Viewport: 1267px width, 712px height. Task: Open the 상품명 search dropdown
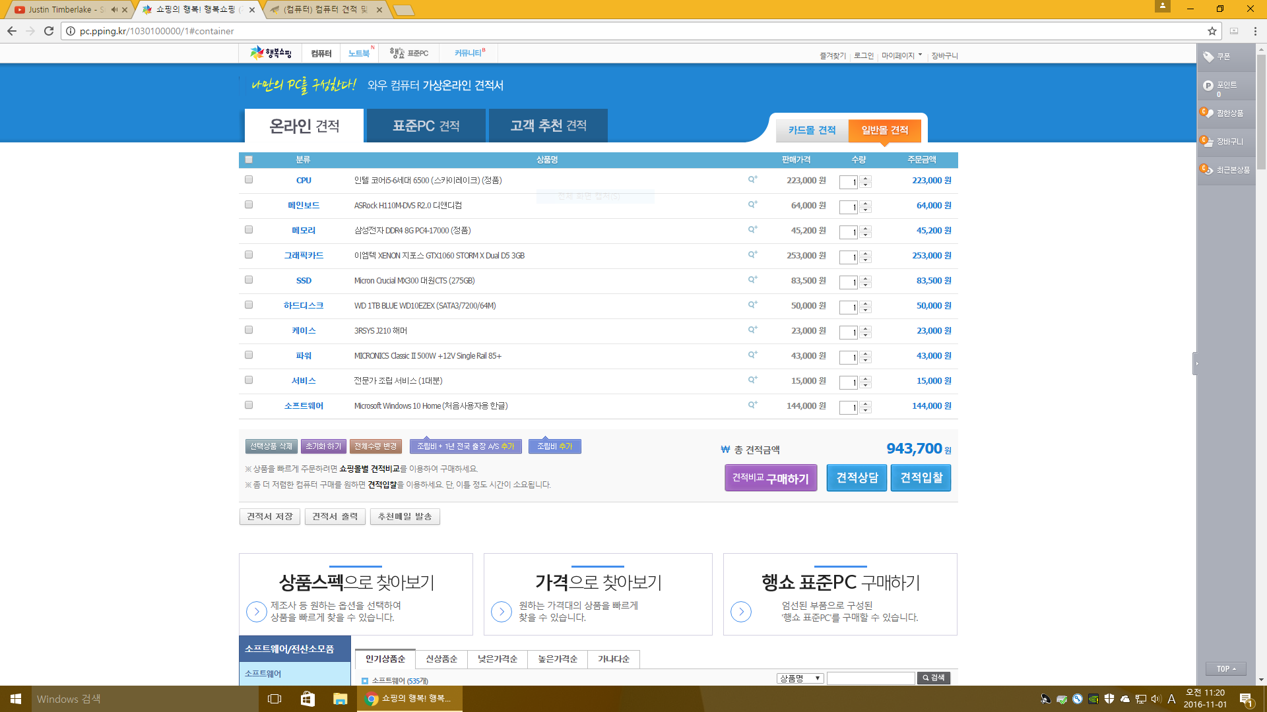click(800, 678)
